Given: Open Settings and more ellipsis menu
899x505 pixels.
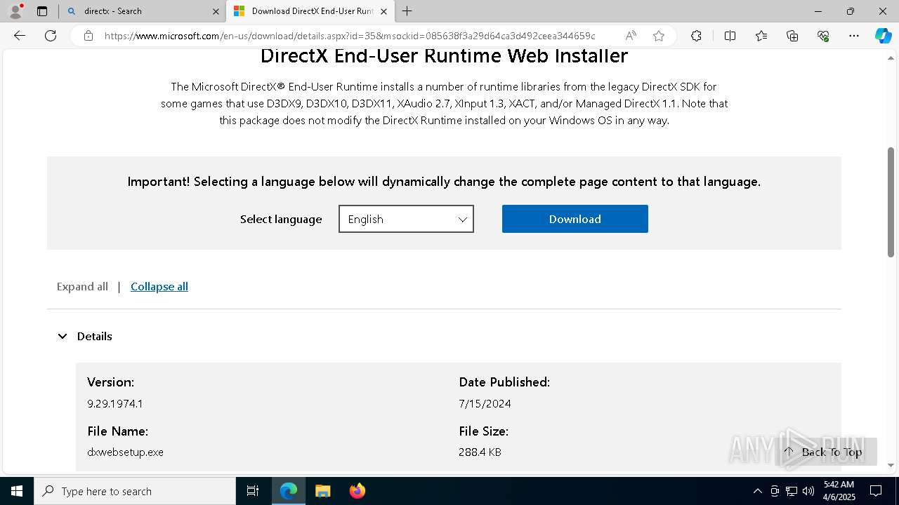Looking at the screenshot, I should tap(854, 36).
